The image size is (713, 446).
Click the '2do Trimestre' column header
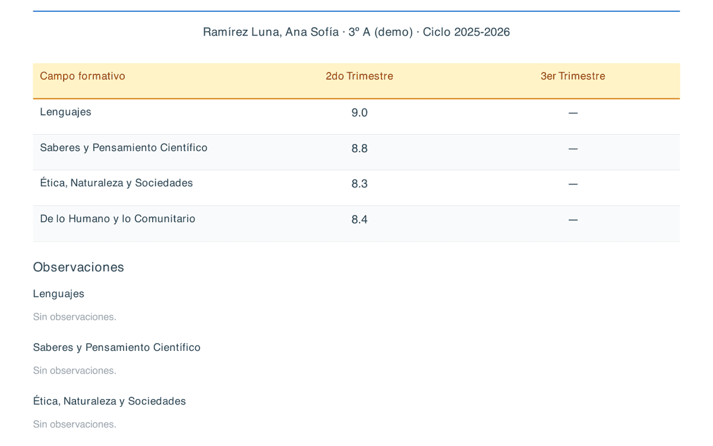(359, 76)
